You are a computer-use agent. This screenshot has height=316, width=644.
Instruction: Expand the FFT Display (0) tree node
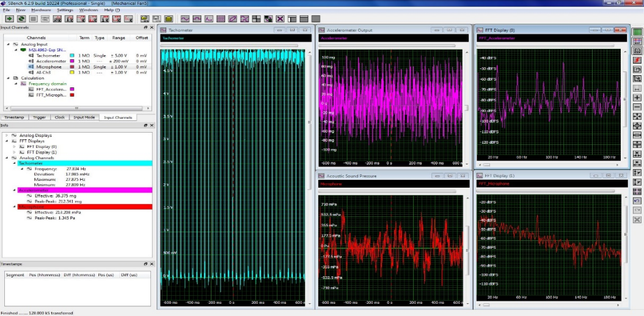[x=15, y=147]
